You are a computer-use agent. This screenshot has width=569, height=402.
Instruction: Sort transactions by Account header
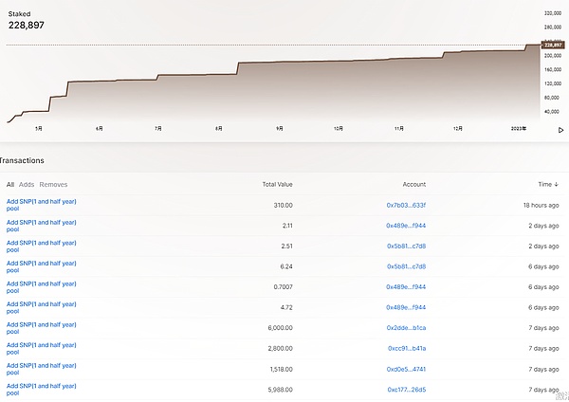click(413, 184)
